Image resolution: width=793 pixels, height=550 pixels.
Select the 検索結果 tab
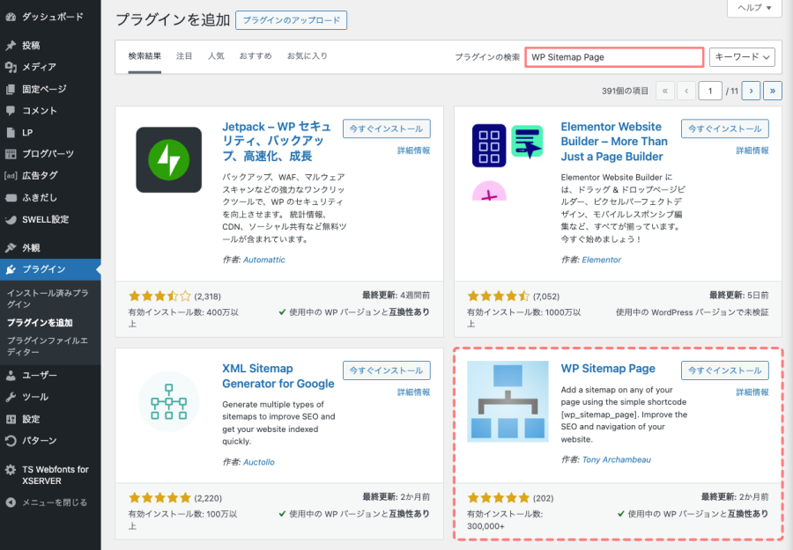click(x=145, y=56)
